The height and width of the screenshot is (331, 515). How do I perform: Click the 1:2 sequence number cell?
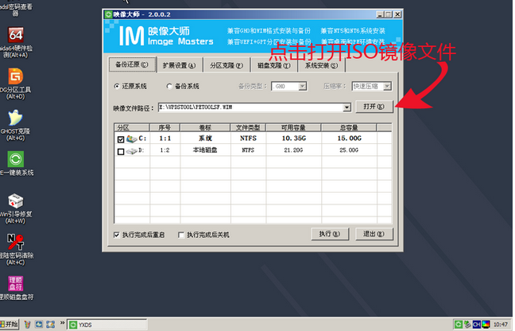165,150
